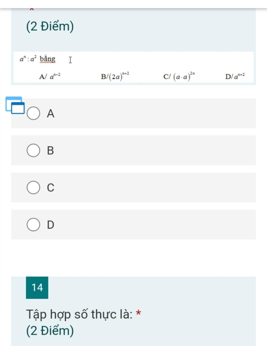
Task: Click the letter C option label
Action: 51,187
